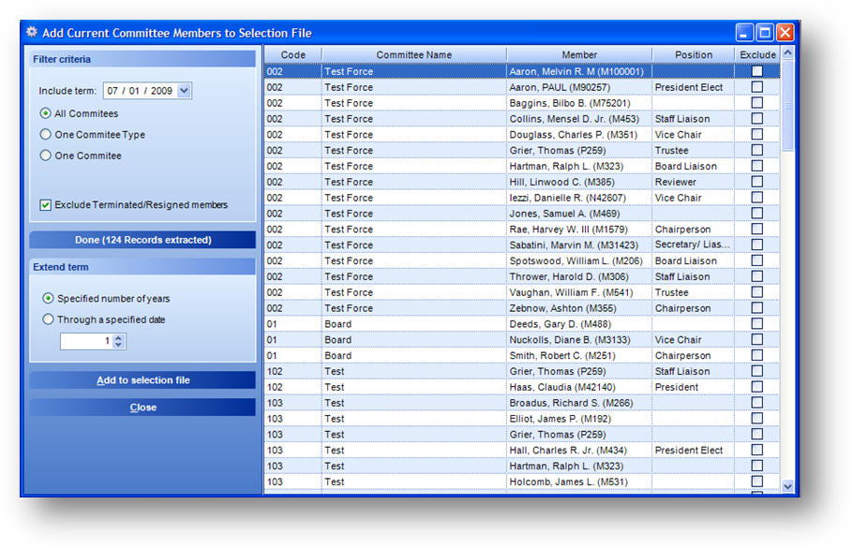Screen dimensions: 853x549
Task: Choose the One Commitee radio option
Action: [x=46, y=156]
